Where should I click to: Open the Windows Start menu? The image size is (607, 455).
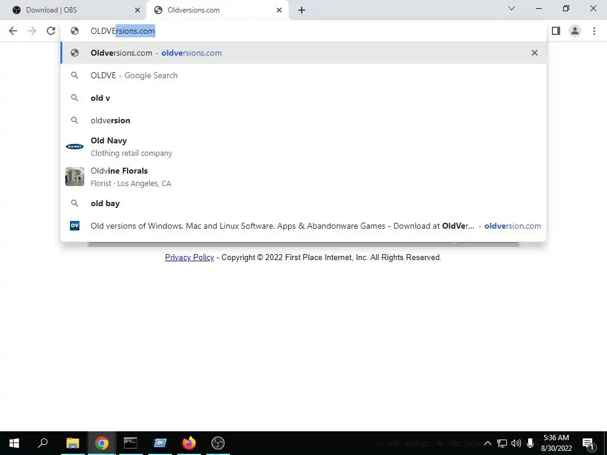point(14,443)
